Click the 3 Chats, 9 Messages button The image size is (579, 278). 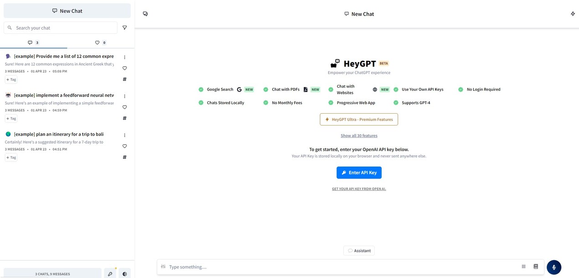pos(52,273)
